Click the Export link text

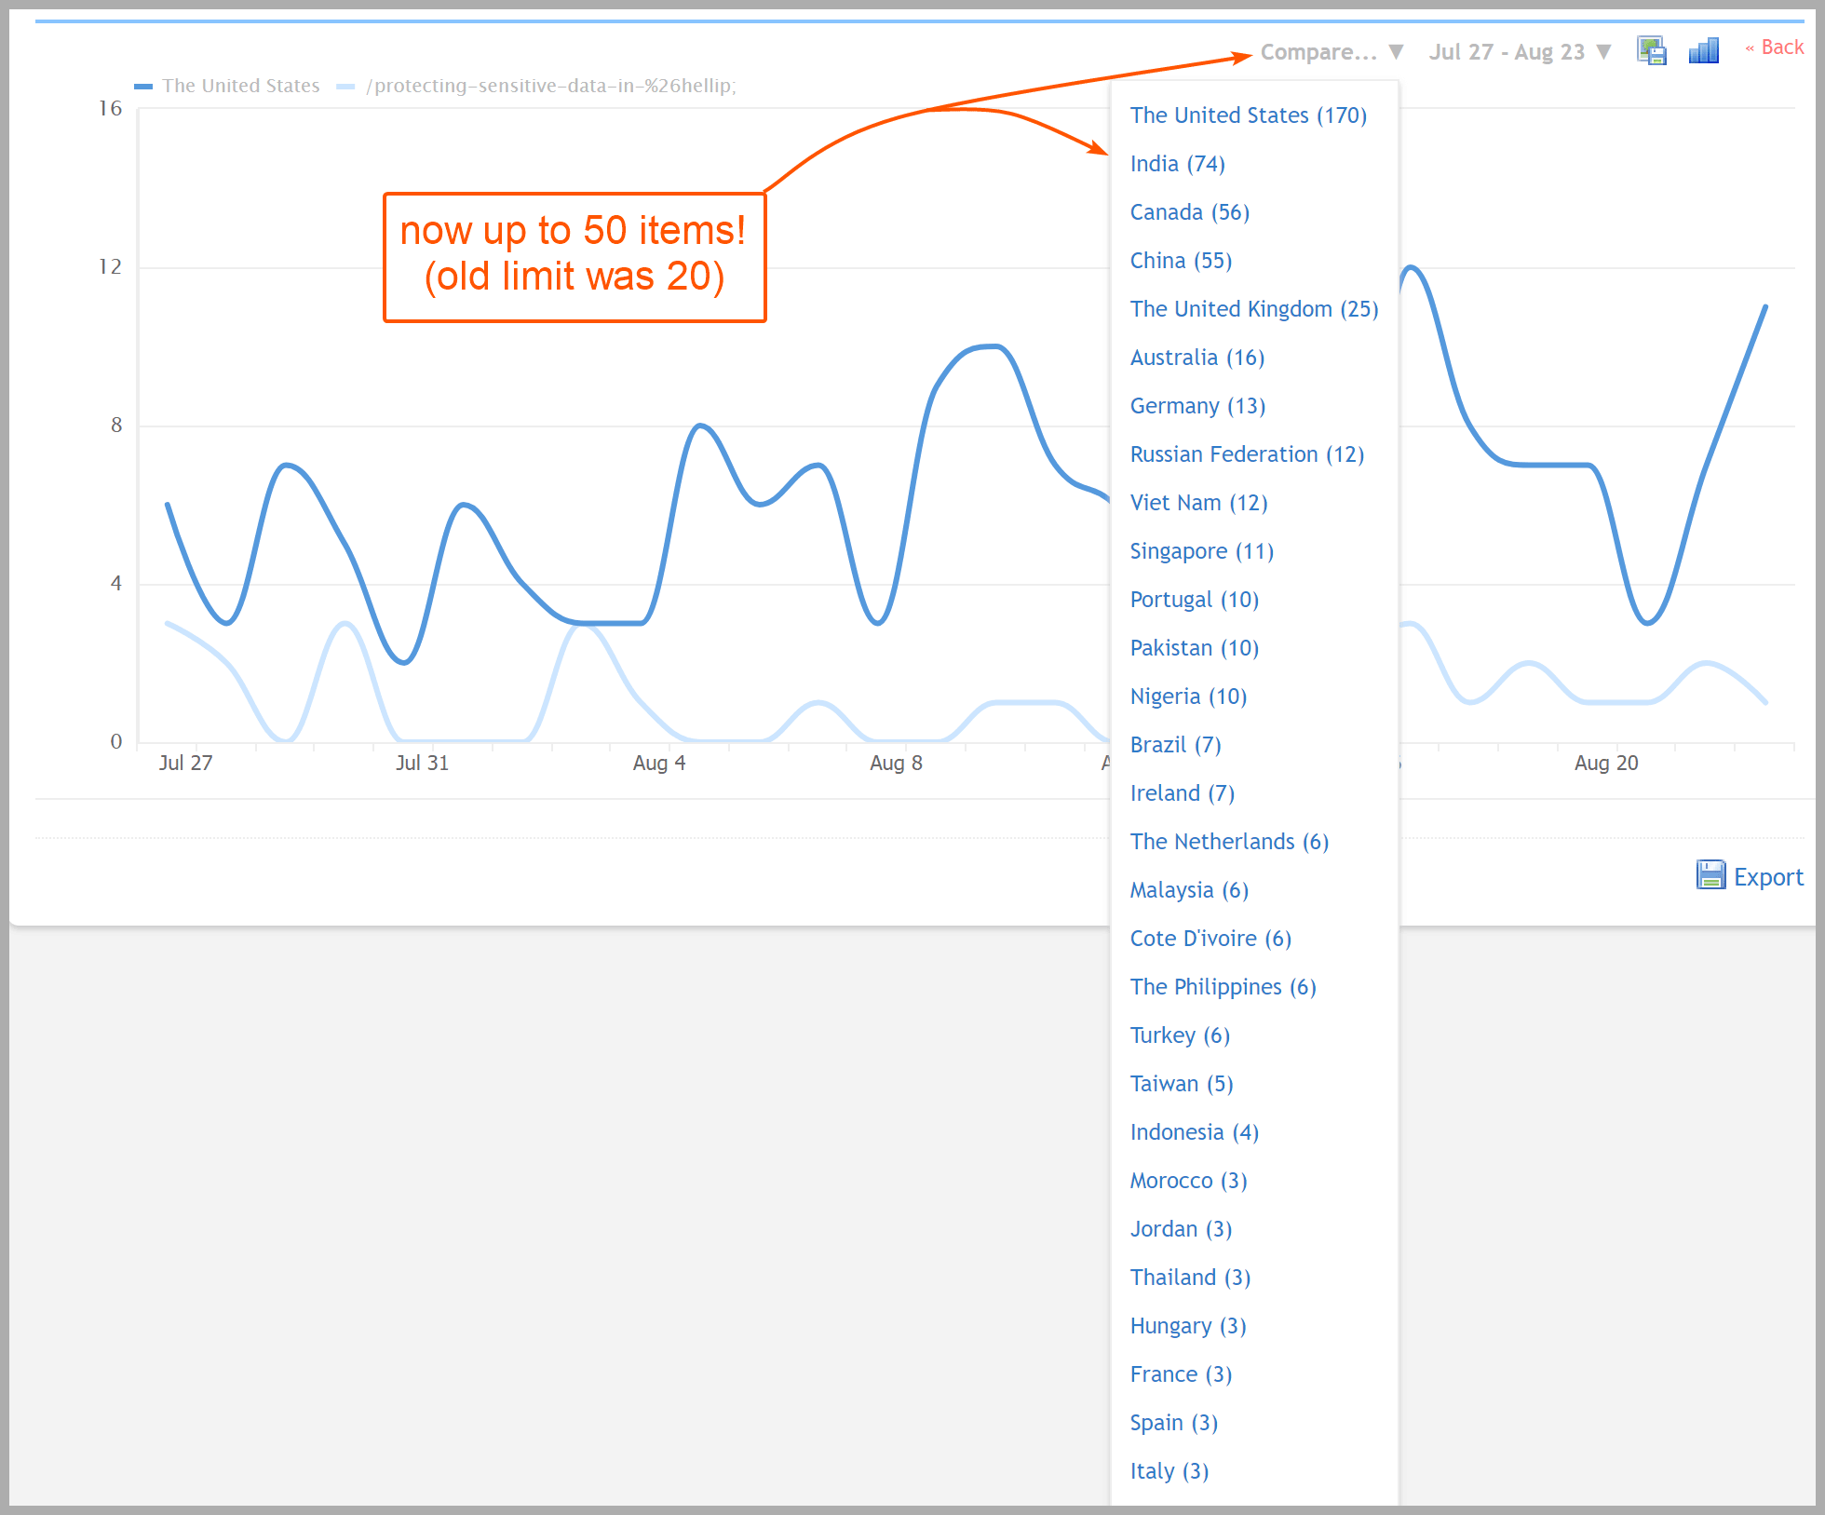[x=1767, y=877]
